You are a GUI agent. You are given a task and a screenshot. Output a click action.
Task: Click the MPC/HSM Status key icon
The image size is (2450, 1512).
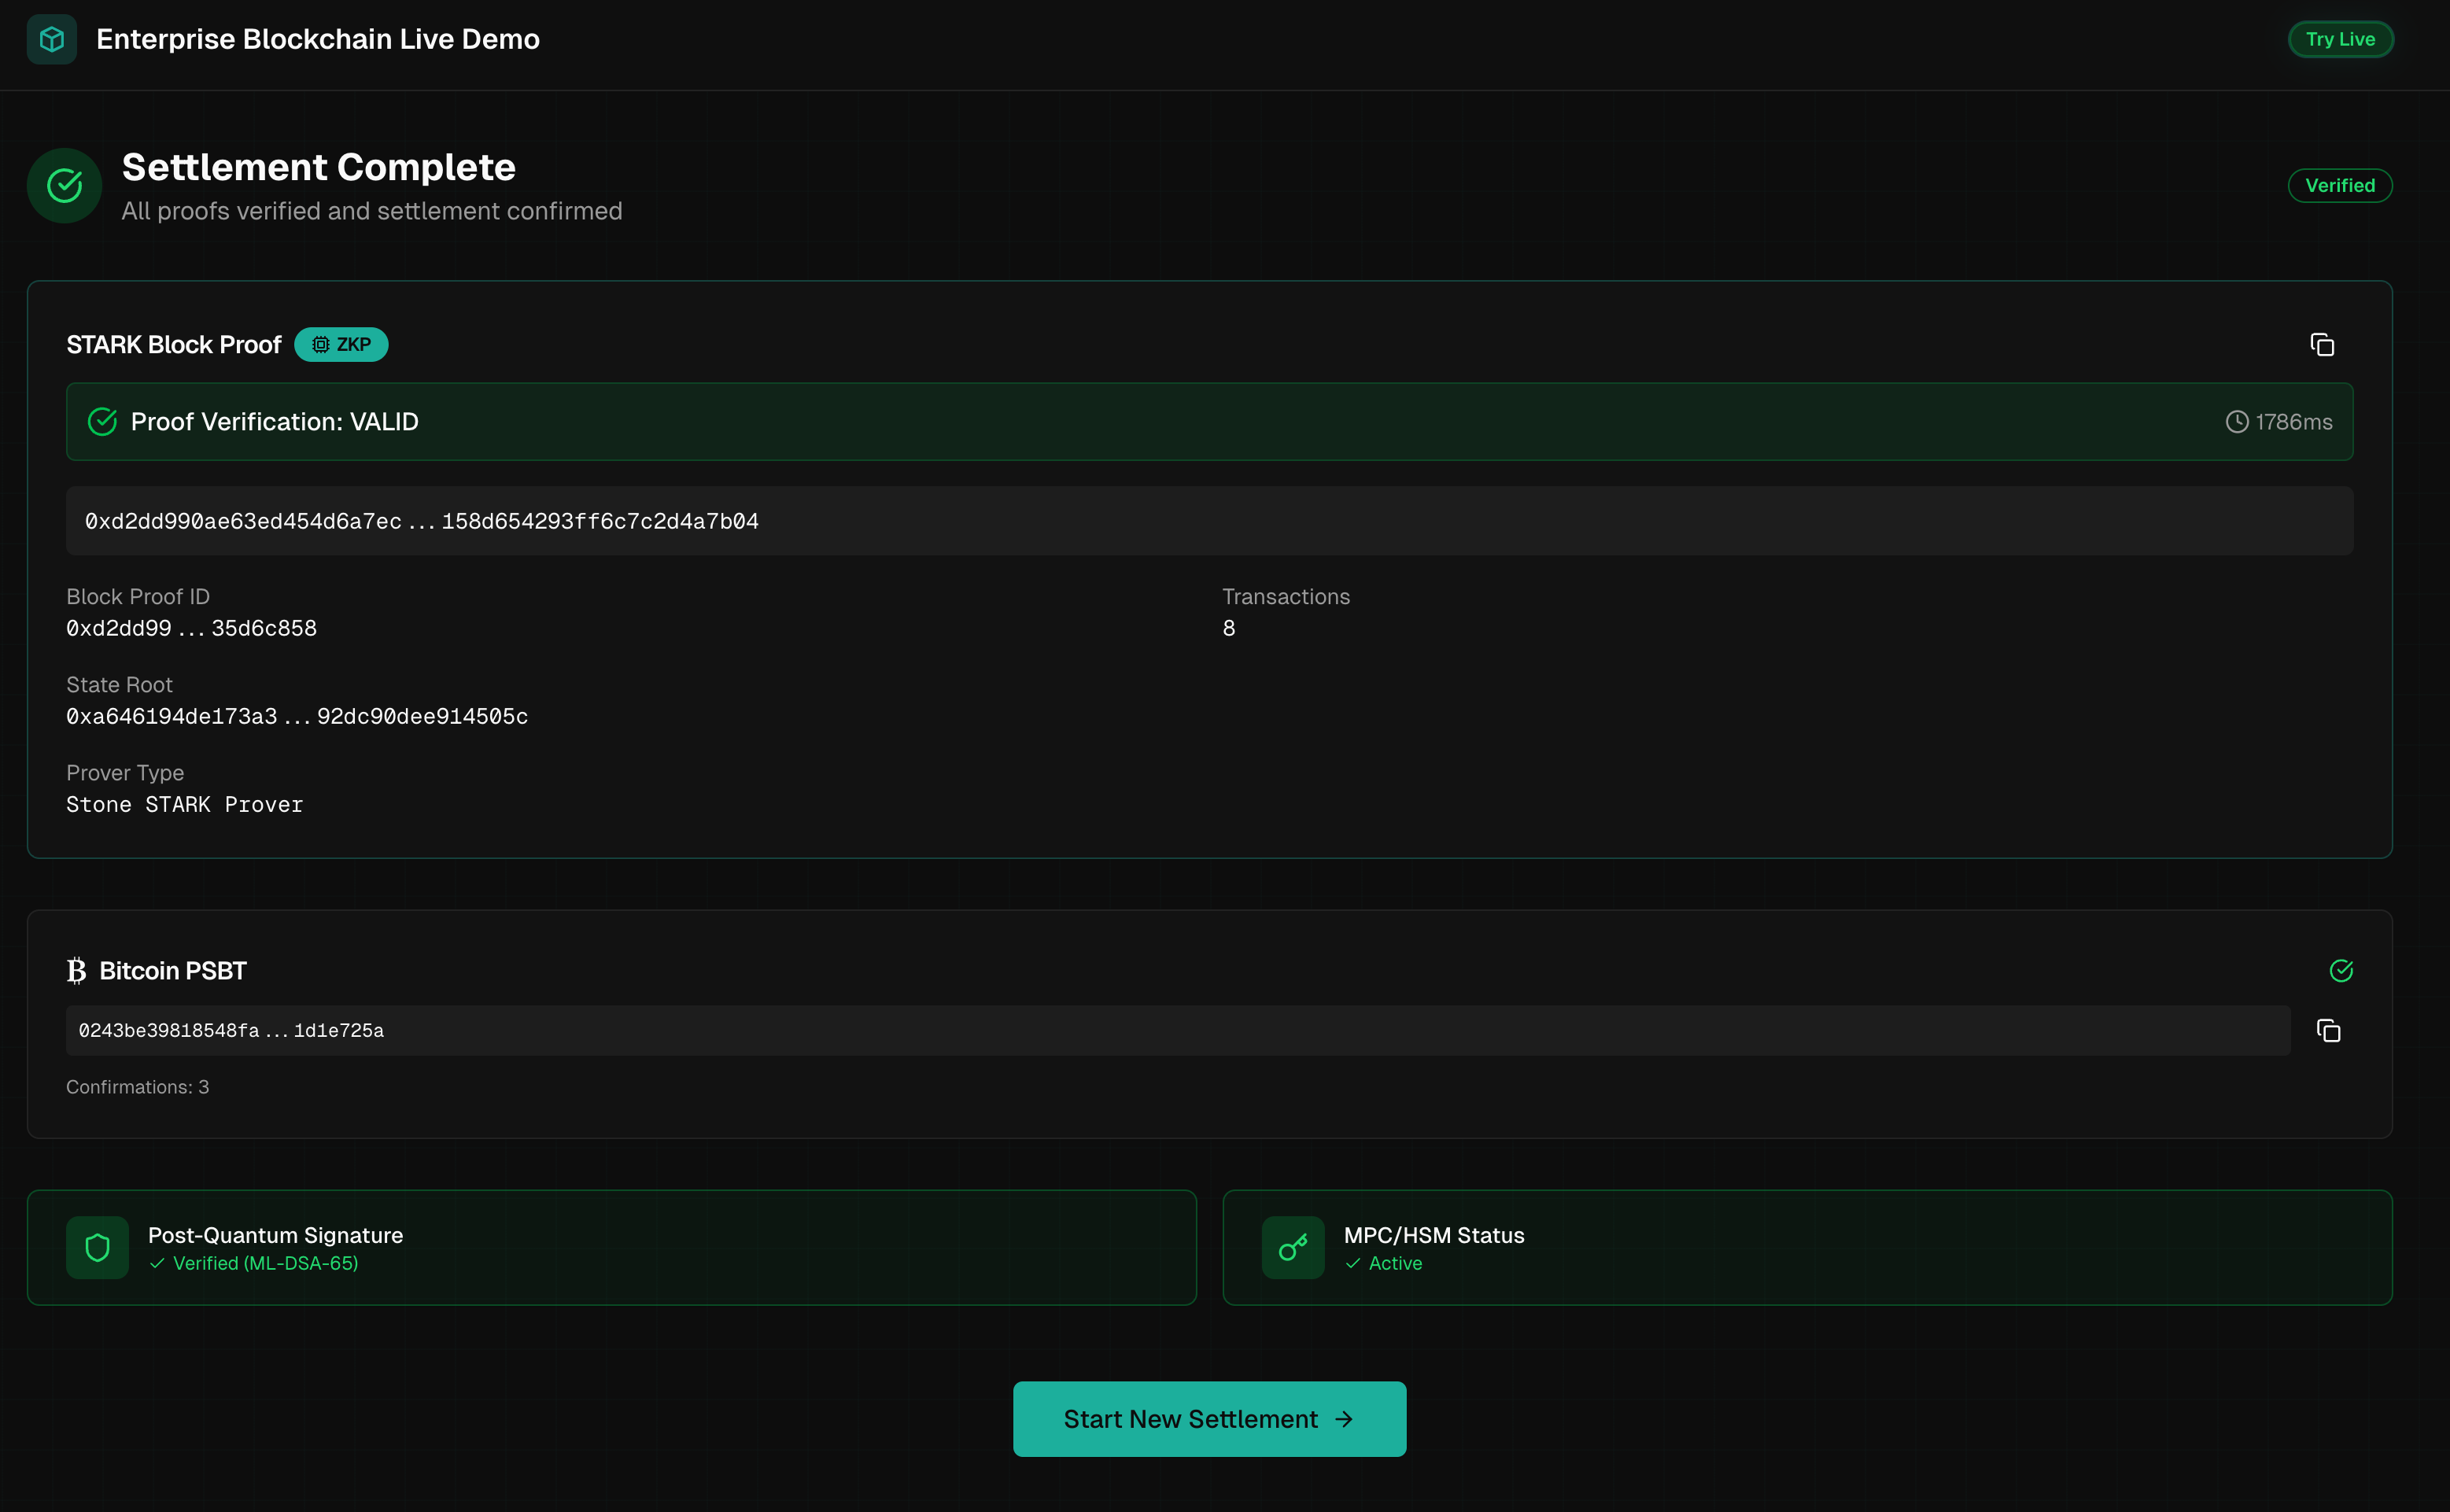[1293, 1247]
